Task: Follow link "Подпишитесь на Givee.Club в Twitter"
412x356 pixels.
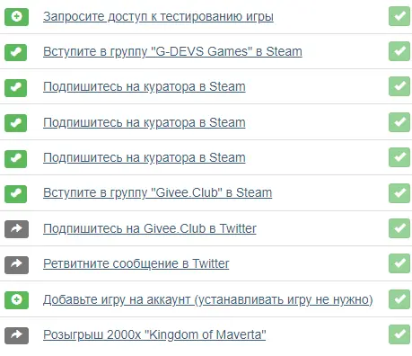Action: (x=150, y=228)
